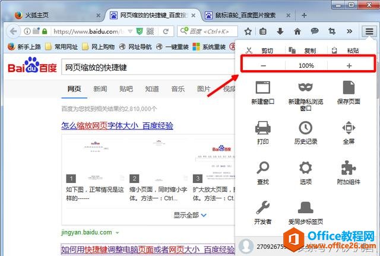The width and height of the screenshot is (380, 256).
Task: Toggle the hamburger menu button
Action: [x=369, y=31]
